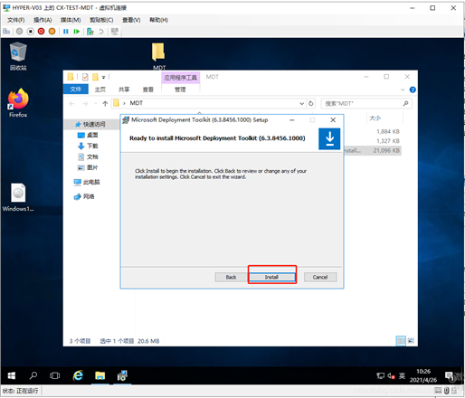Click the 应用程序工具 contextual tab header
This screenshot has height=398, width=465.
click(180, 78)
